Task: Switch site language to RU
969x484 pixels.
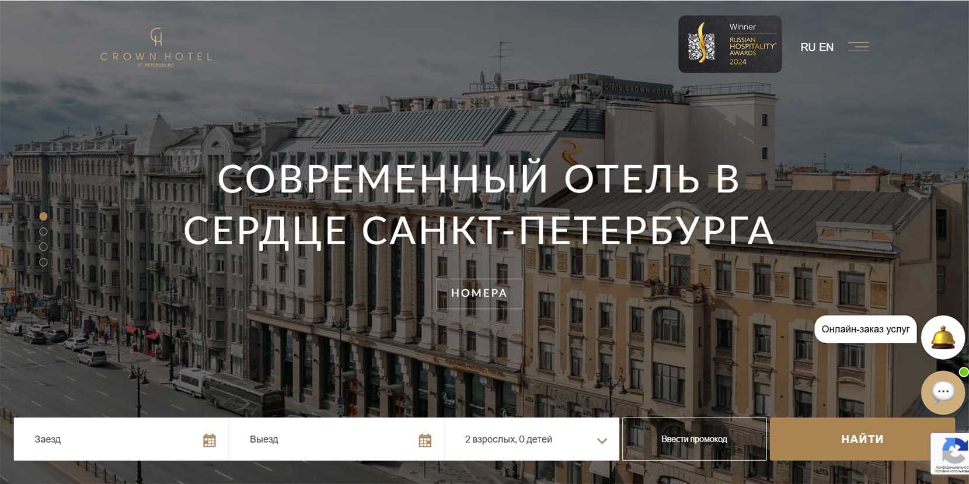Action: [807, 47]
